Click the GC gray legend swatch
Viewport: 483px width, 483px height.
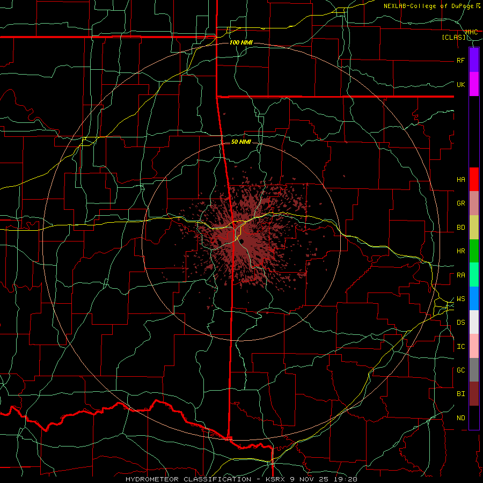474,370
